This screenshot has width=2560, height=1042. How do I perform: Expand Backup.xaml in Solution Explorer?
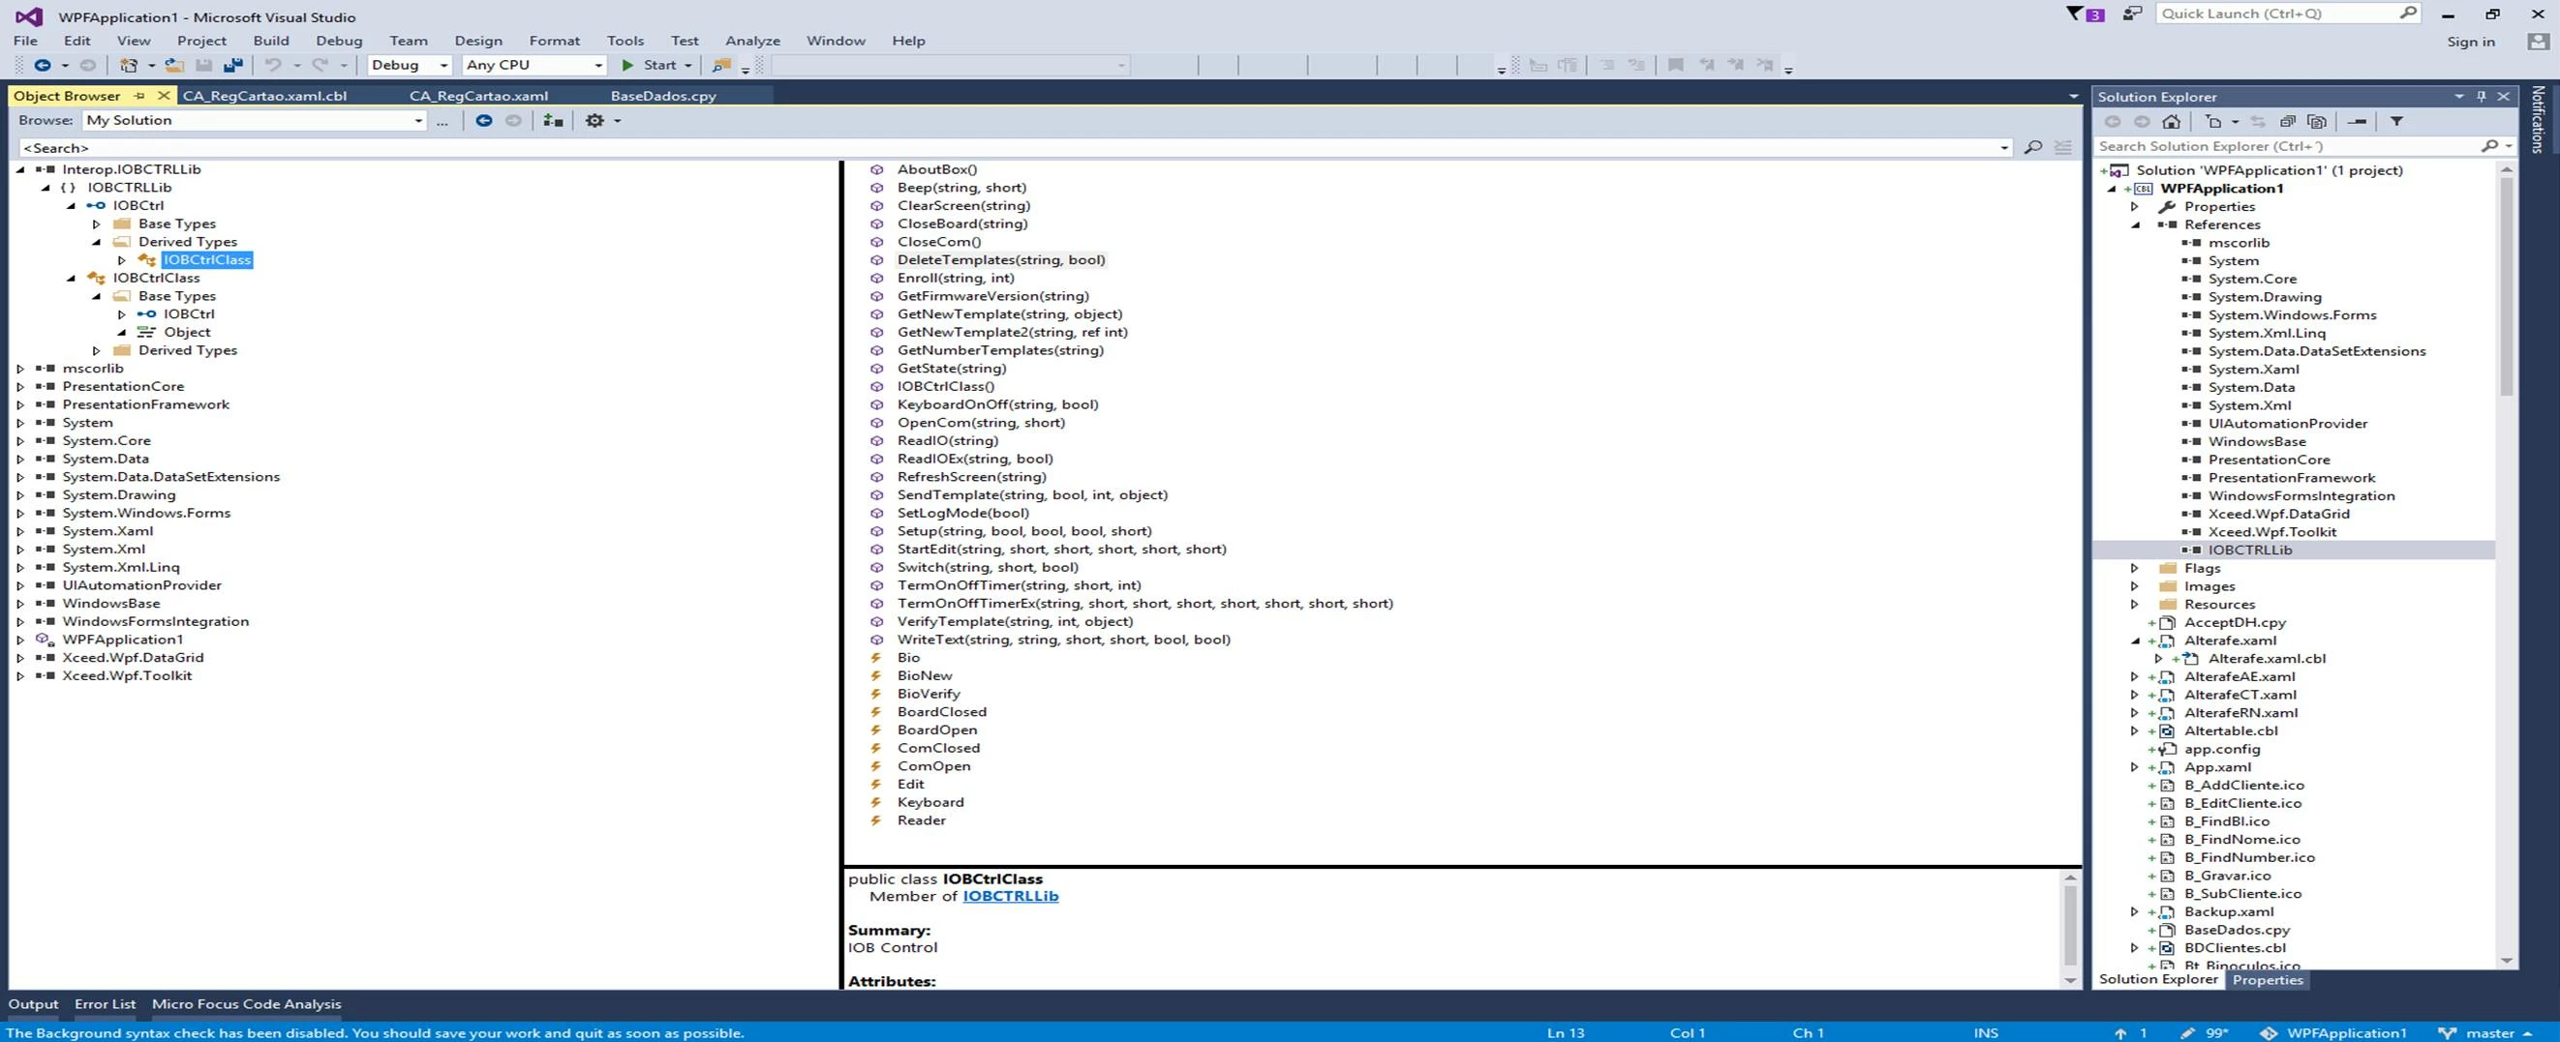point(2135,912)
